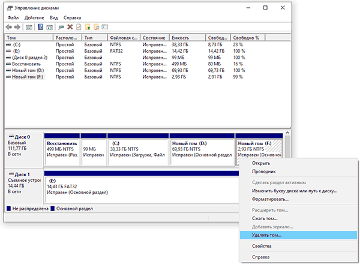This screenshot has width=360, height=265.
Task: Click the Back arrow in the toolbar
Action: coord(9,27)
